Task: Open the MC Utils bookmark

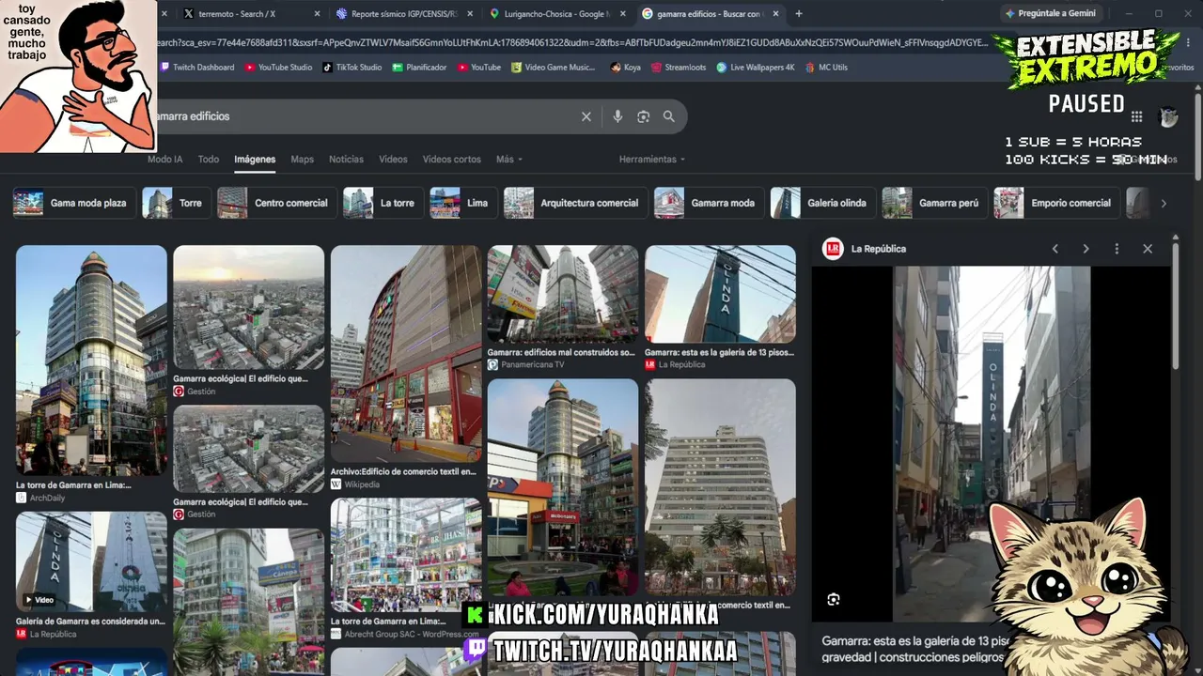Action: point(826,68)
